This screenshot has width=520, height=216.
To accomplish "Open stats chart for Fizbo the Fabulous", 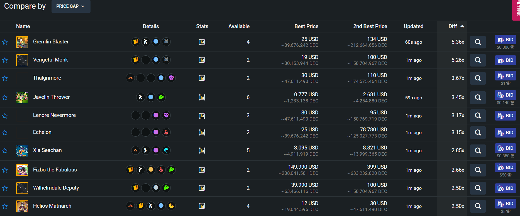I will (x=202, y=170).
